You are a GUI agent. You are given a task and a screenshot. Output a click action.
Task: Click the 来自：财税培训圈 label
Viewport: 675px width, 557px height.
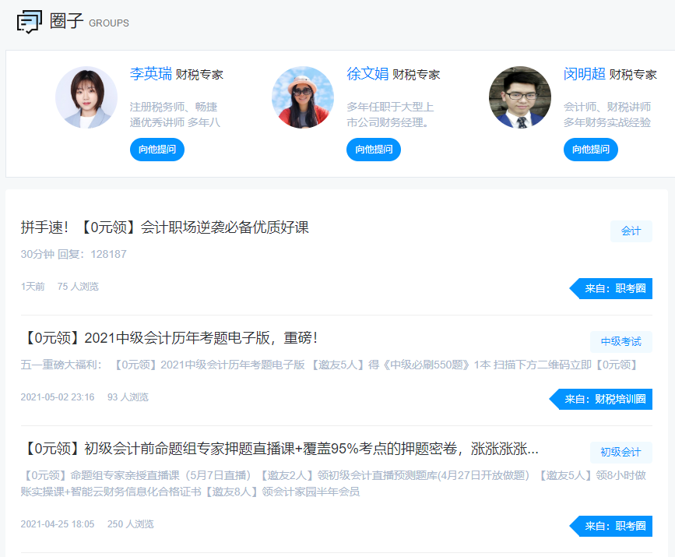(601, 400)
